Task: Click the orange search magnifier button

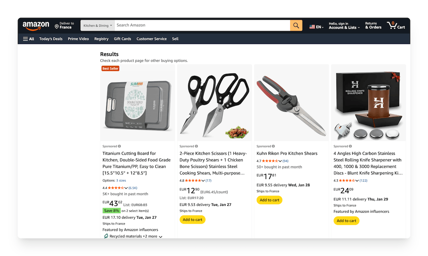Action: pyautogui.click(x=296, y=26)
